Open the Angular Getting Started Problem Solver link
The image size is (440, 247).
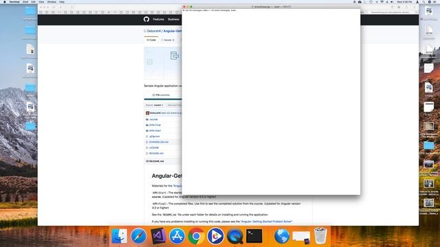(x=266, y=222)
